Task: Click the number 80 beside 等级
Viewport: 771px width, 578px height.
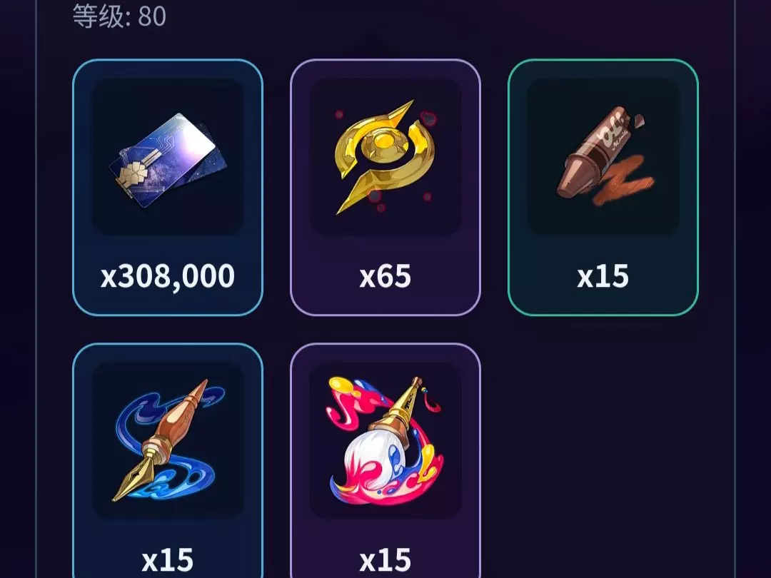Action: [x=152, y=16]
